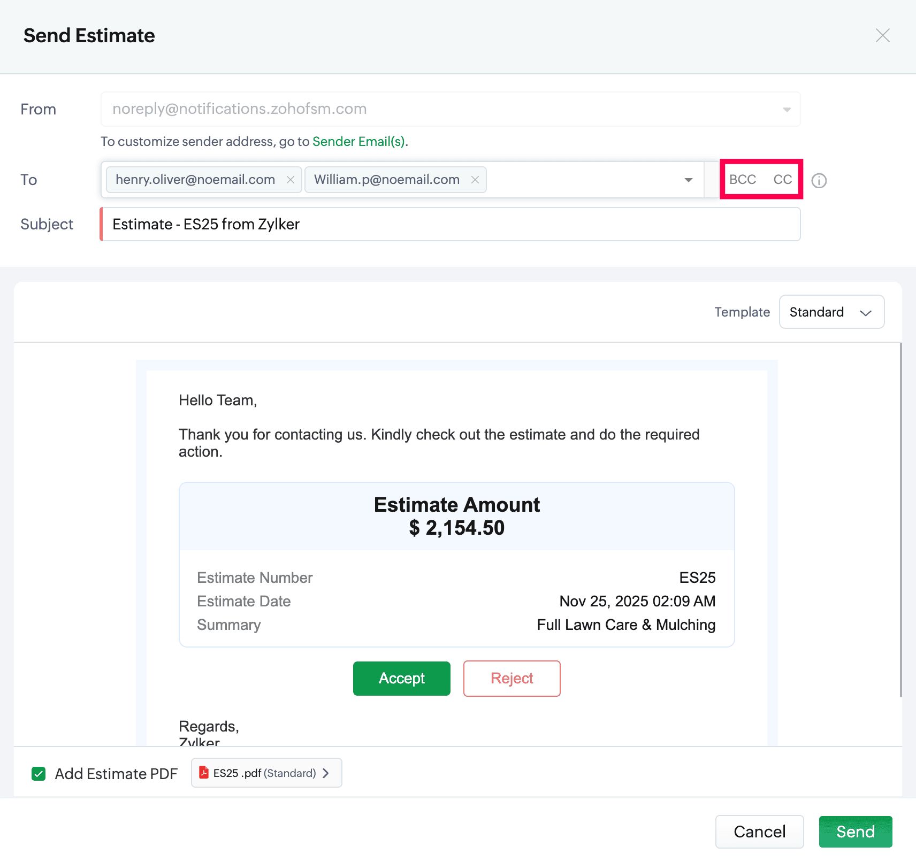
Task: Click the Reject button in preview
Action: (x=512, y=678)
